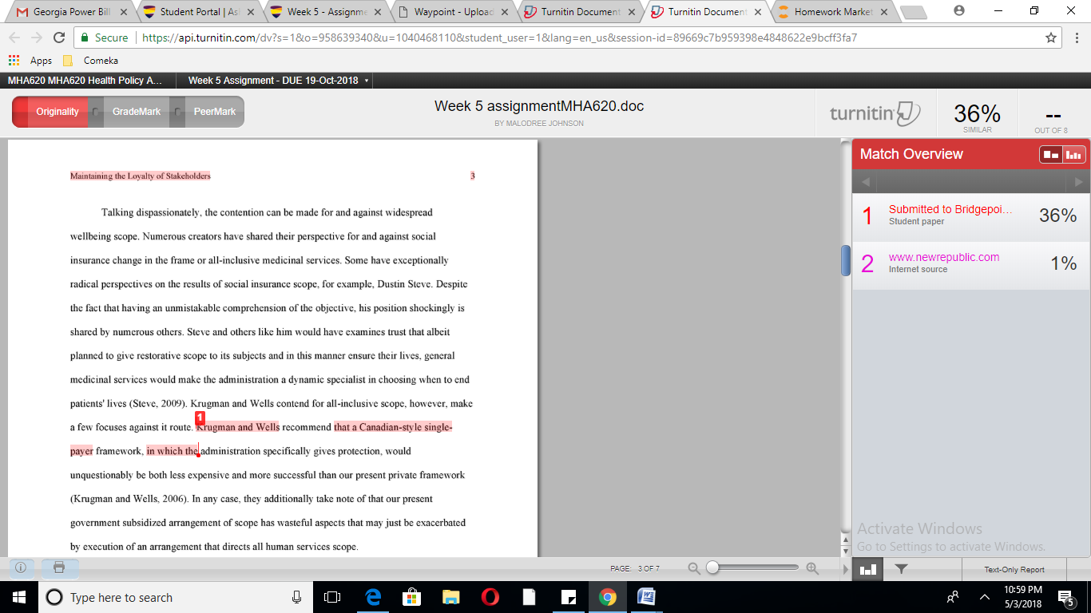Image resolution: width=1091 pixels, height=613 pixels.
Task: Click the zoom out magnifier icon
Action: (x=694, y=568)
